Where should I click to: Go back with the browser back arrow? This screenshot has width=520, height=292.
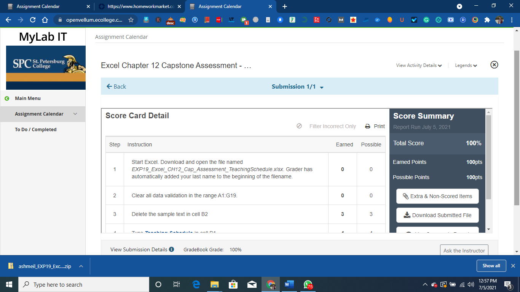click(8, 20)
